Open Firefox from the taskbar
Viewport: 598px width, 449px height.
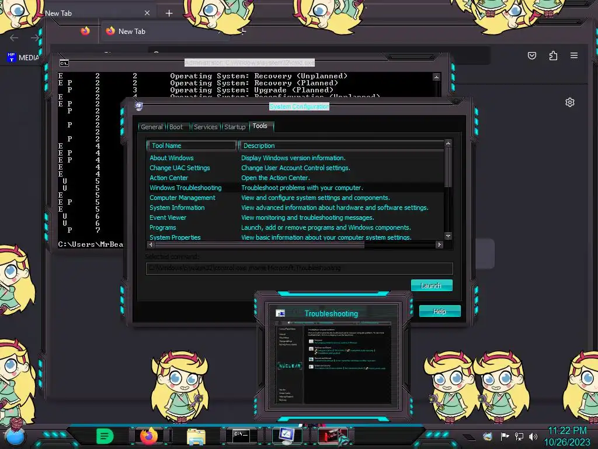149,436
